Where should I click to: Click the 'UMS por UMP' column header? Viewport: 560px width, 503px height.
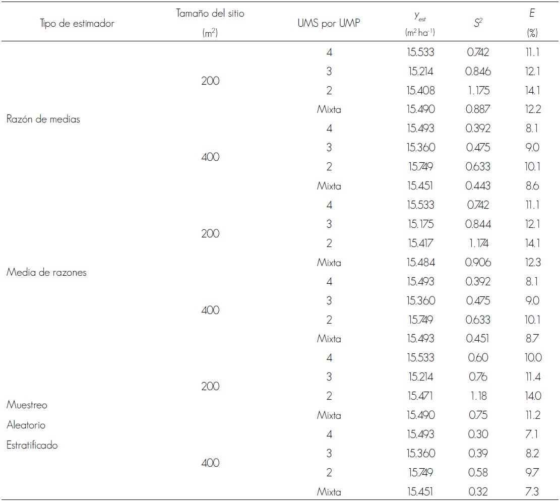click(x=329, y=24)
